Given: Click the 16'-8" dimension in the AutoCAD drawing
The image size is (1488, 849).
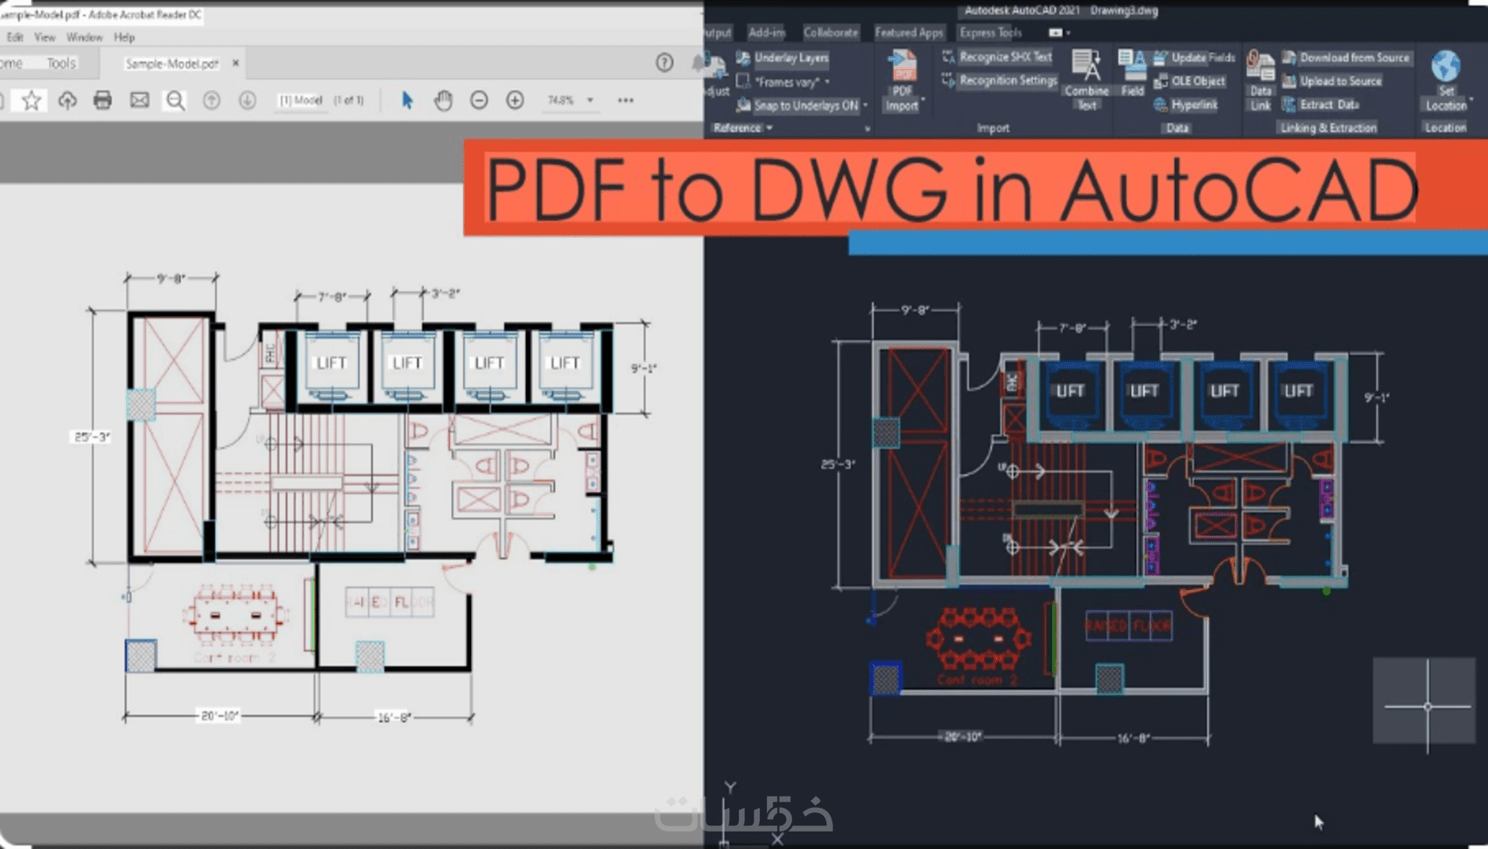Looking at the screenshot, I should 1133,738.
